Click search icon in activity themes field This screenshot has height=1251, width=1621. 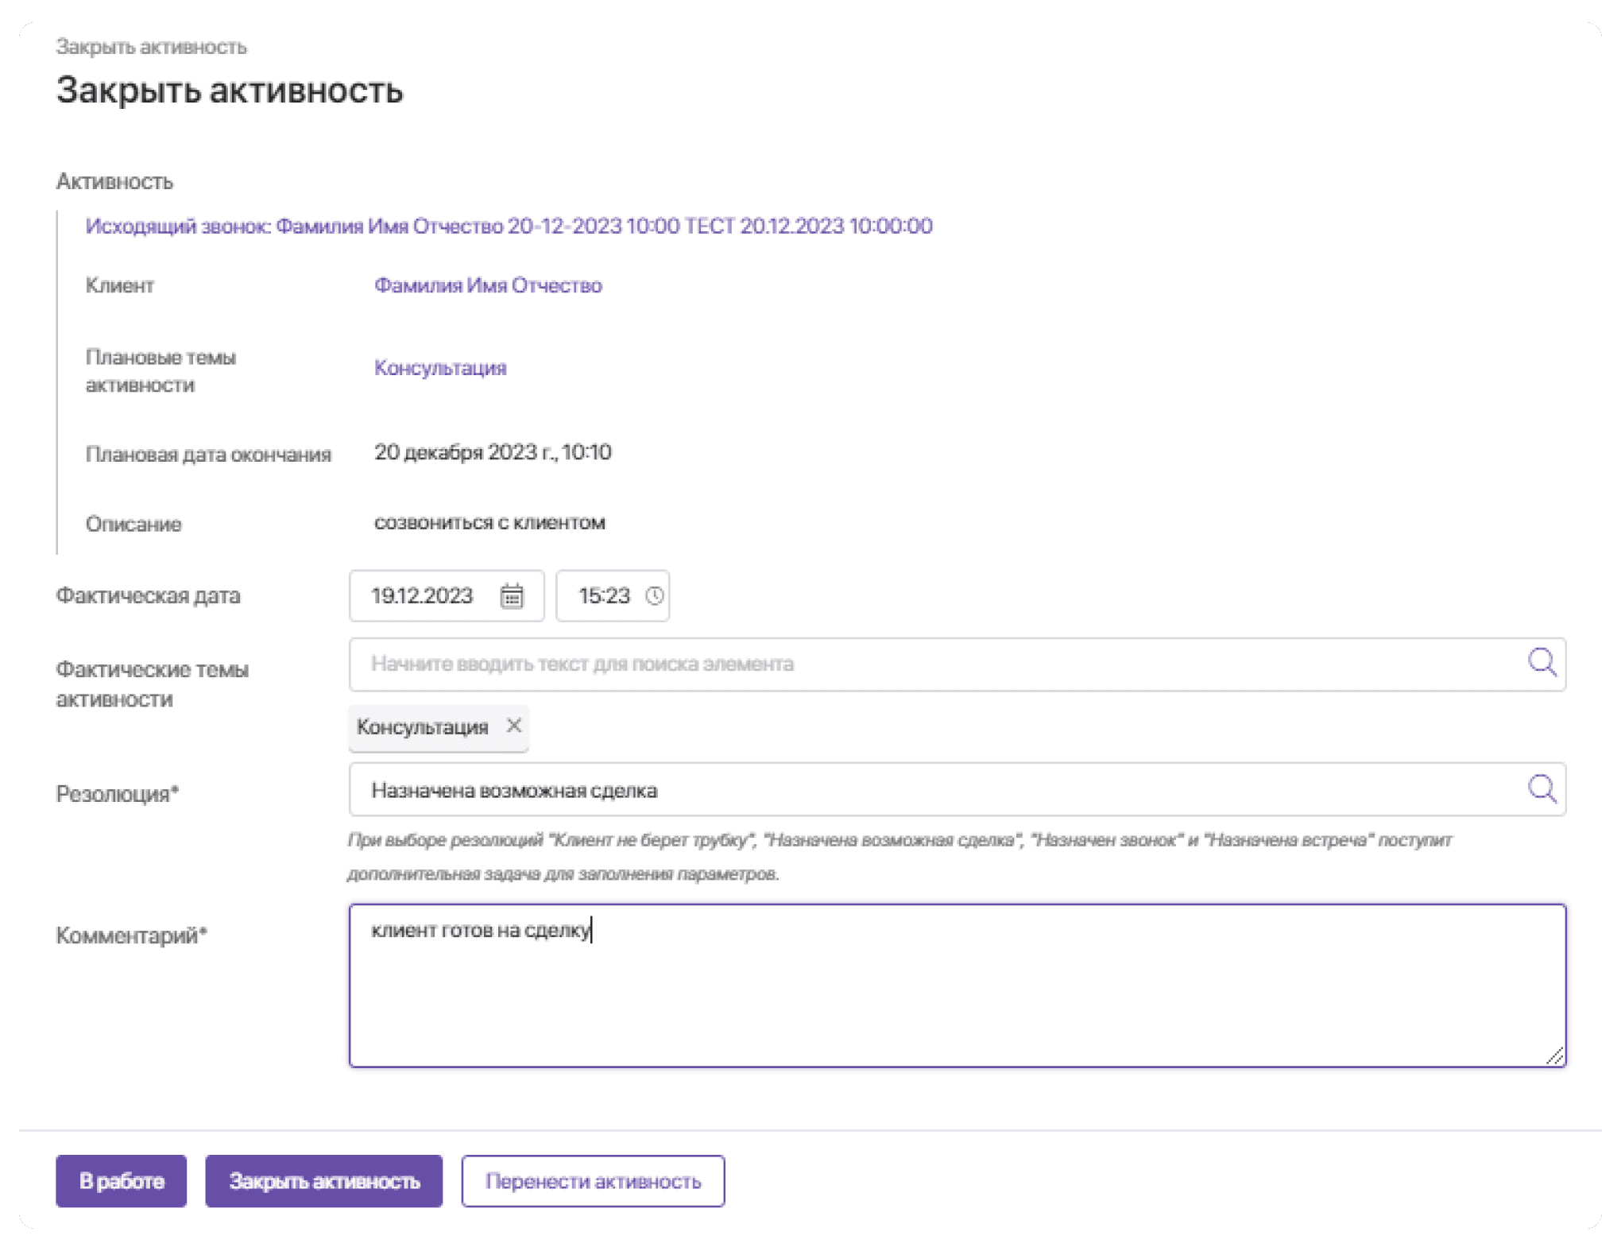1542,662
